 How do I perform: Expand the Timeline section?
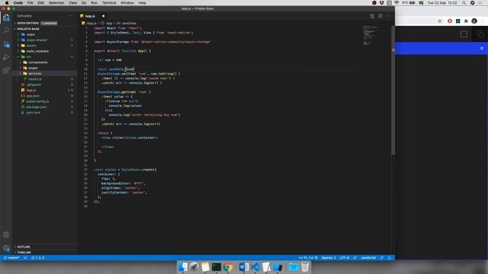[x=24, y=253]
